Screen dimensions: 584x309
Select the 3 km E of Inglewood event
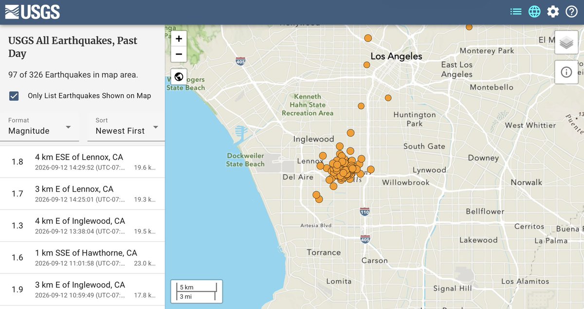82,290
